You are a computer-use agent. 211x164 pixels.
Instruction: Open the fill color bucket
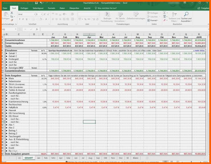(x=40, y=19)
